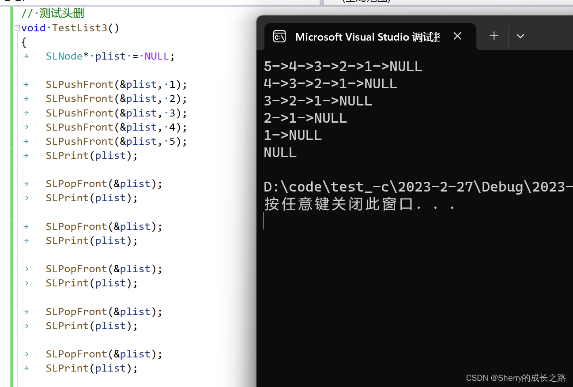Screen dimensions: 573x387
Task: Click the line SLNode* plist = NULL;
Action: [x=110, y=56]
